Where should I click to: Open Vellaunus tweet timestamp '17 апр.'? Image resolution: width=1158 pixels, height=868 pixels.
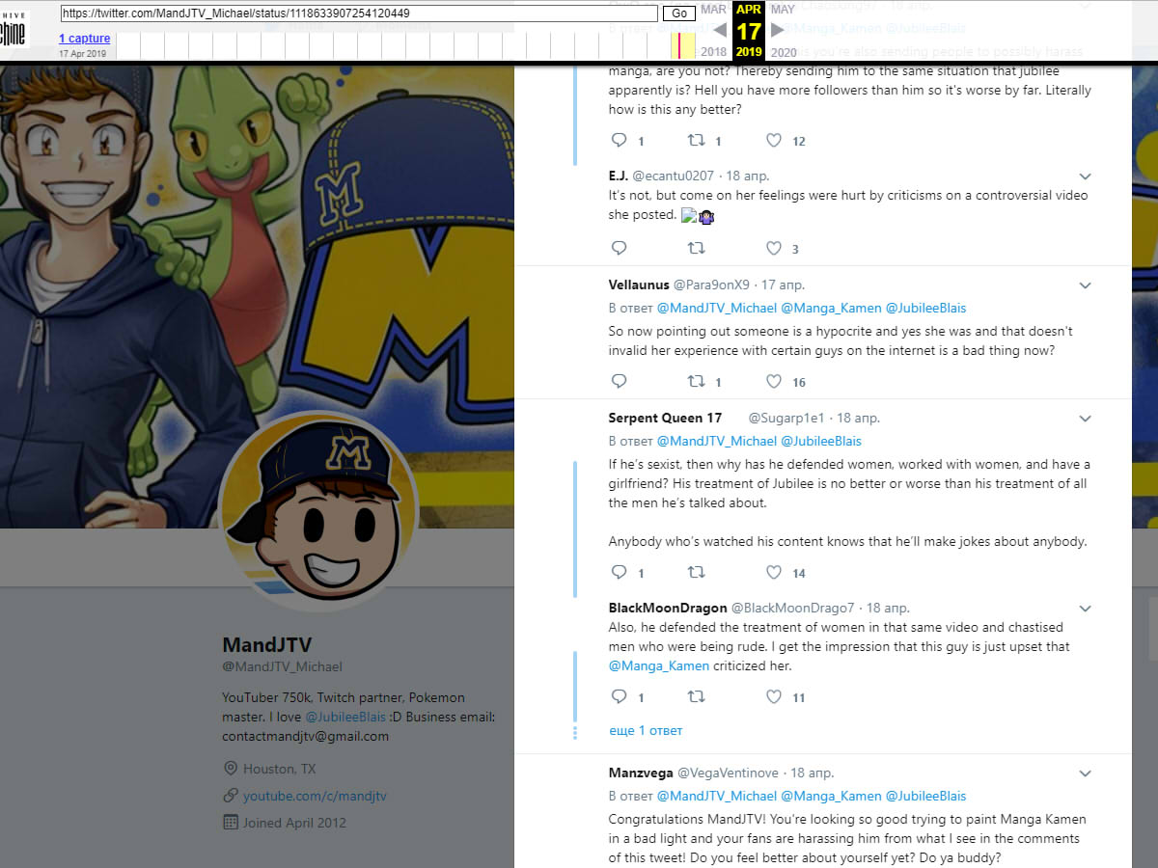click(783, 285)
